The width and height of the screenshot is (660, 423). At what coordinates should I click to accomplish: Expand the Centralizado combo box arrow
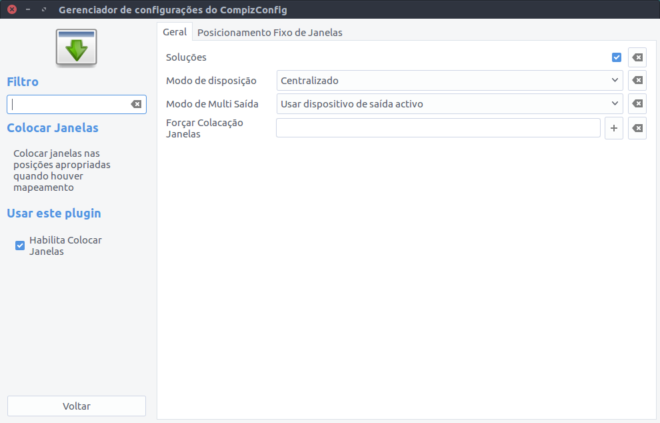615,80
